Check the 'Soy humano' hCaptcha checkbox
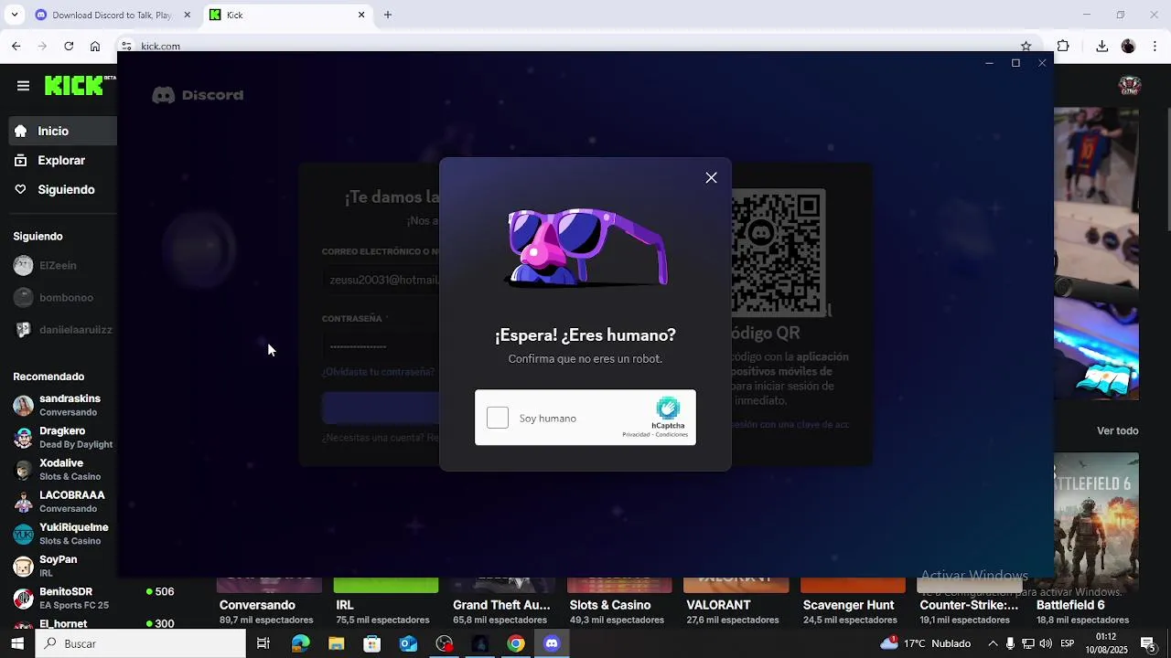Viewport: 1171px width, 658px height. [x=498, y=418]
